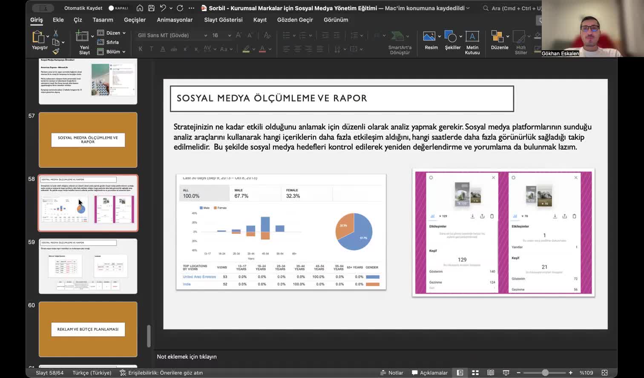Toggle Notlar notes pane
This screenshot has height=378, width=644.
coord(392,372)
